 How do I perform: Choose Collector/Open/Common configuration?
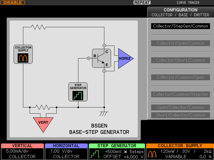[x=180, y=43]
